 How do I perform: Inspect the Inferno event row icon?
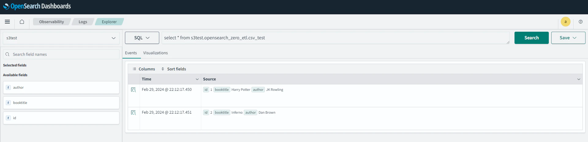(x=133, y=113)
